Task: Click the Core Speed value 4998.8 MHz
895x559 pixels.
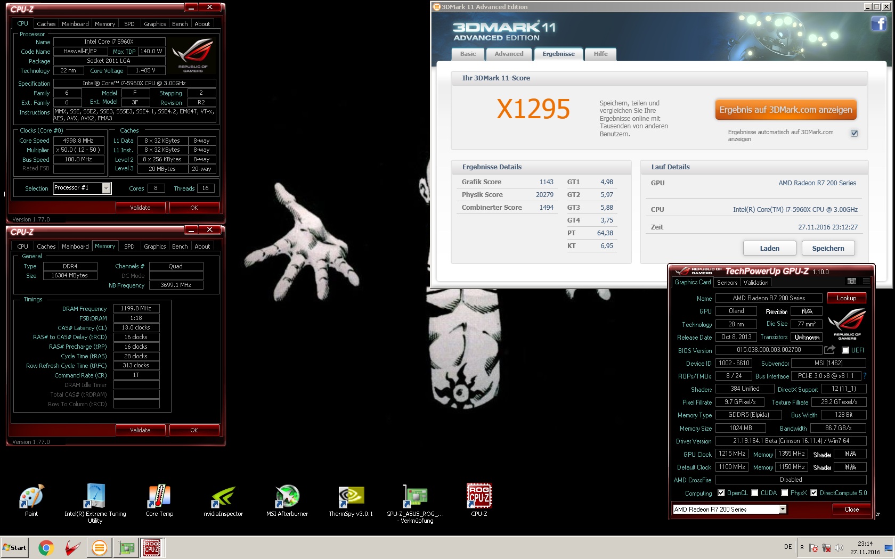Action: pyautogui.click(x=78, y=141)
